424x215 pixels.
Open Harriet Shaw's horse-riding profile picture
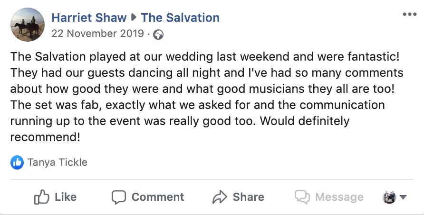pyautogui.click(x=28, y=25)
